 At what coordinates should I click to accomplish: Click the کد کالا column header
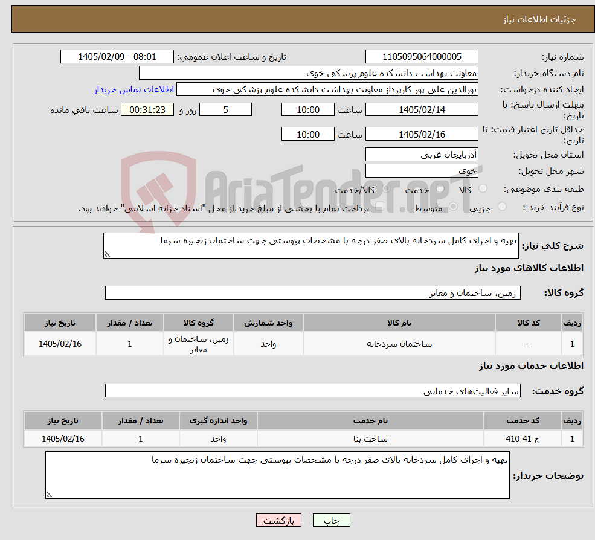tap(529, 323)
